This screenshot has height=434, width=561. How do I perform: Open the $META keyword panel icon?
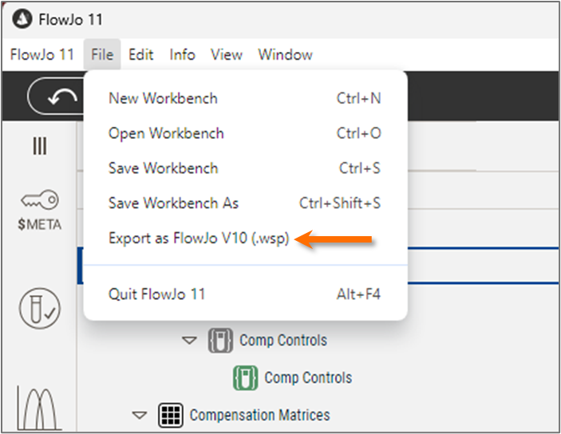point(39,211)
